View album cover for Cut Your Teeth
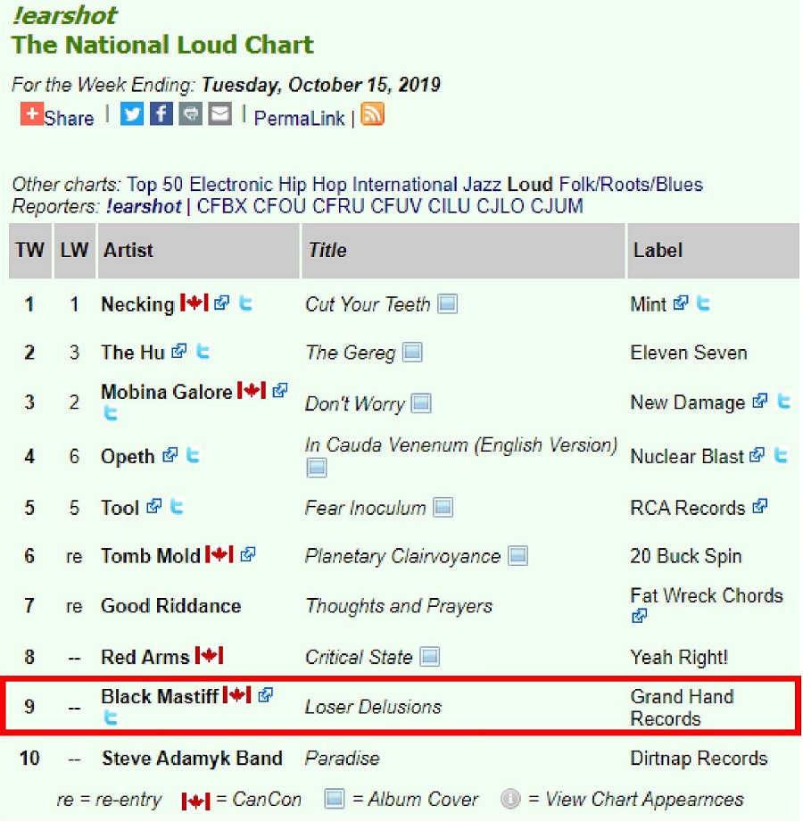Image resolution: width=803 pixels, height=822 pixels. 447,304
